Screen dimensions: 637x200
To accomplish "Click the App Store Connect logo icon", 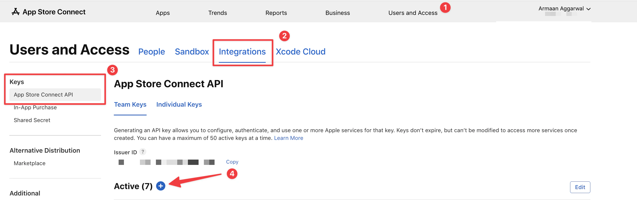I will pyautogui.click(x=16, y=12).
